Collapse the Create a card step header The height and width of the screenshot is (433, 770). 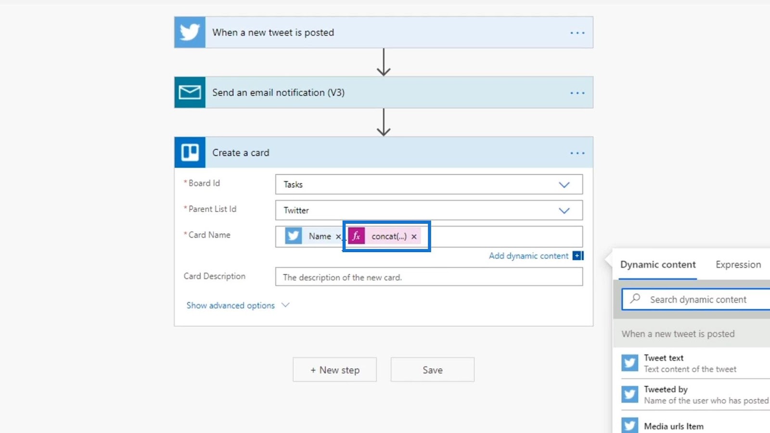(384, 153)
